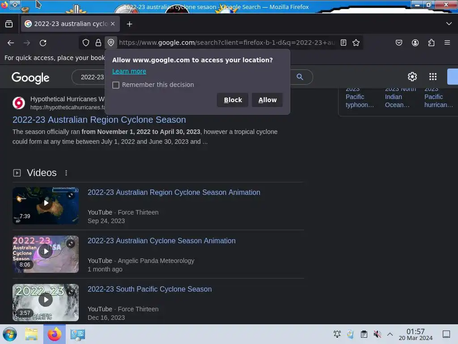Open the Videos section three-dot menu
This screenshot has height=344, width=458.
click(x=66, y=173)
